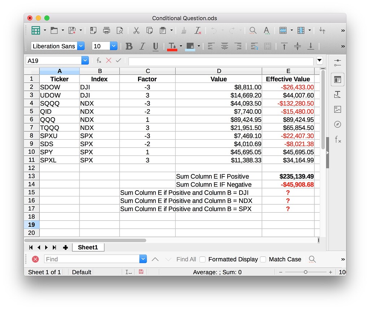The image size is (370, 310).
Task: Click the Sort Ascending toolbar icon
Action: point(322,30)
